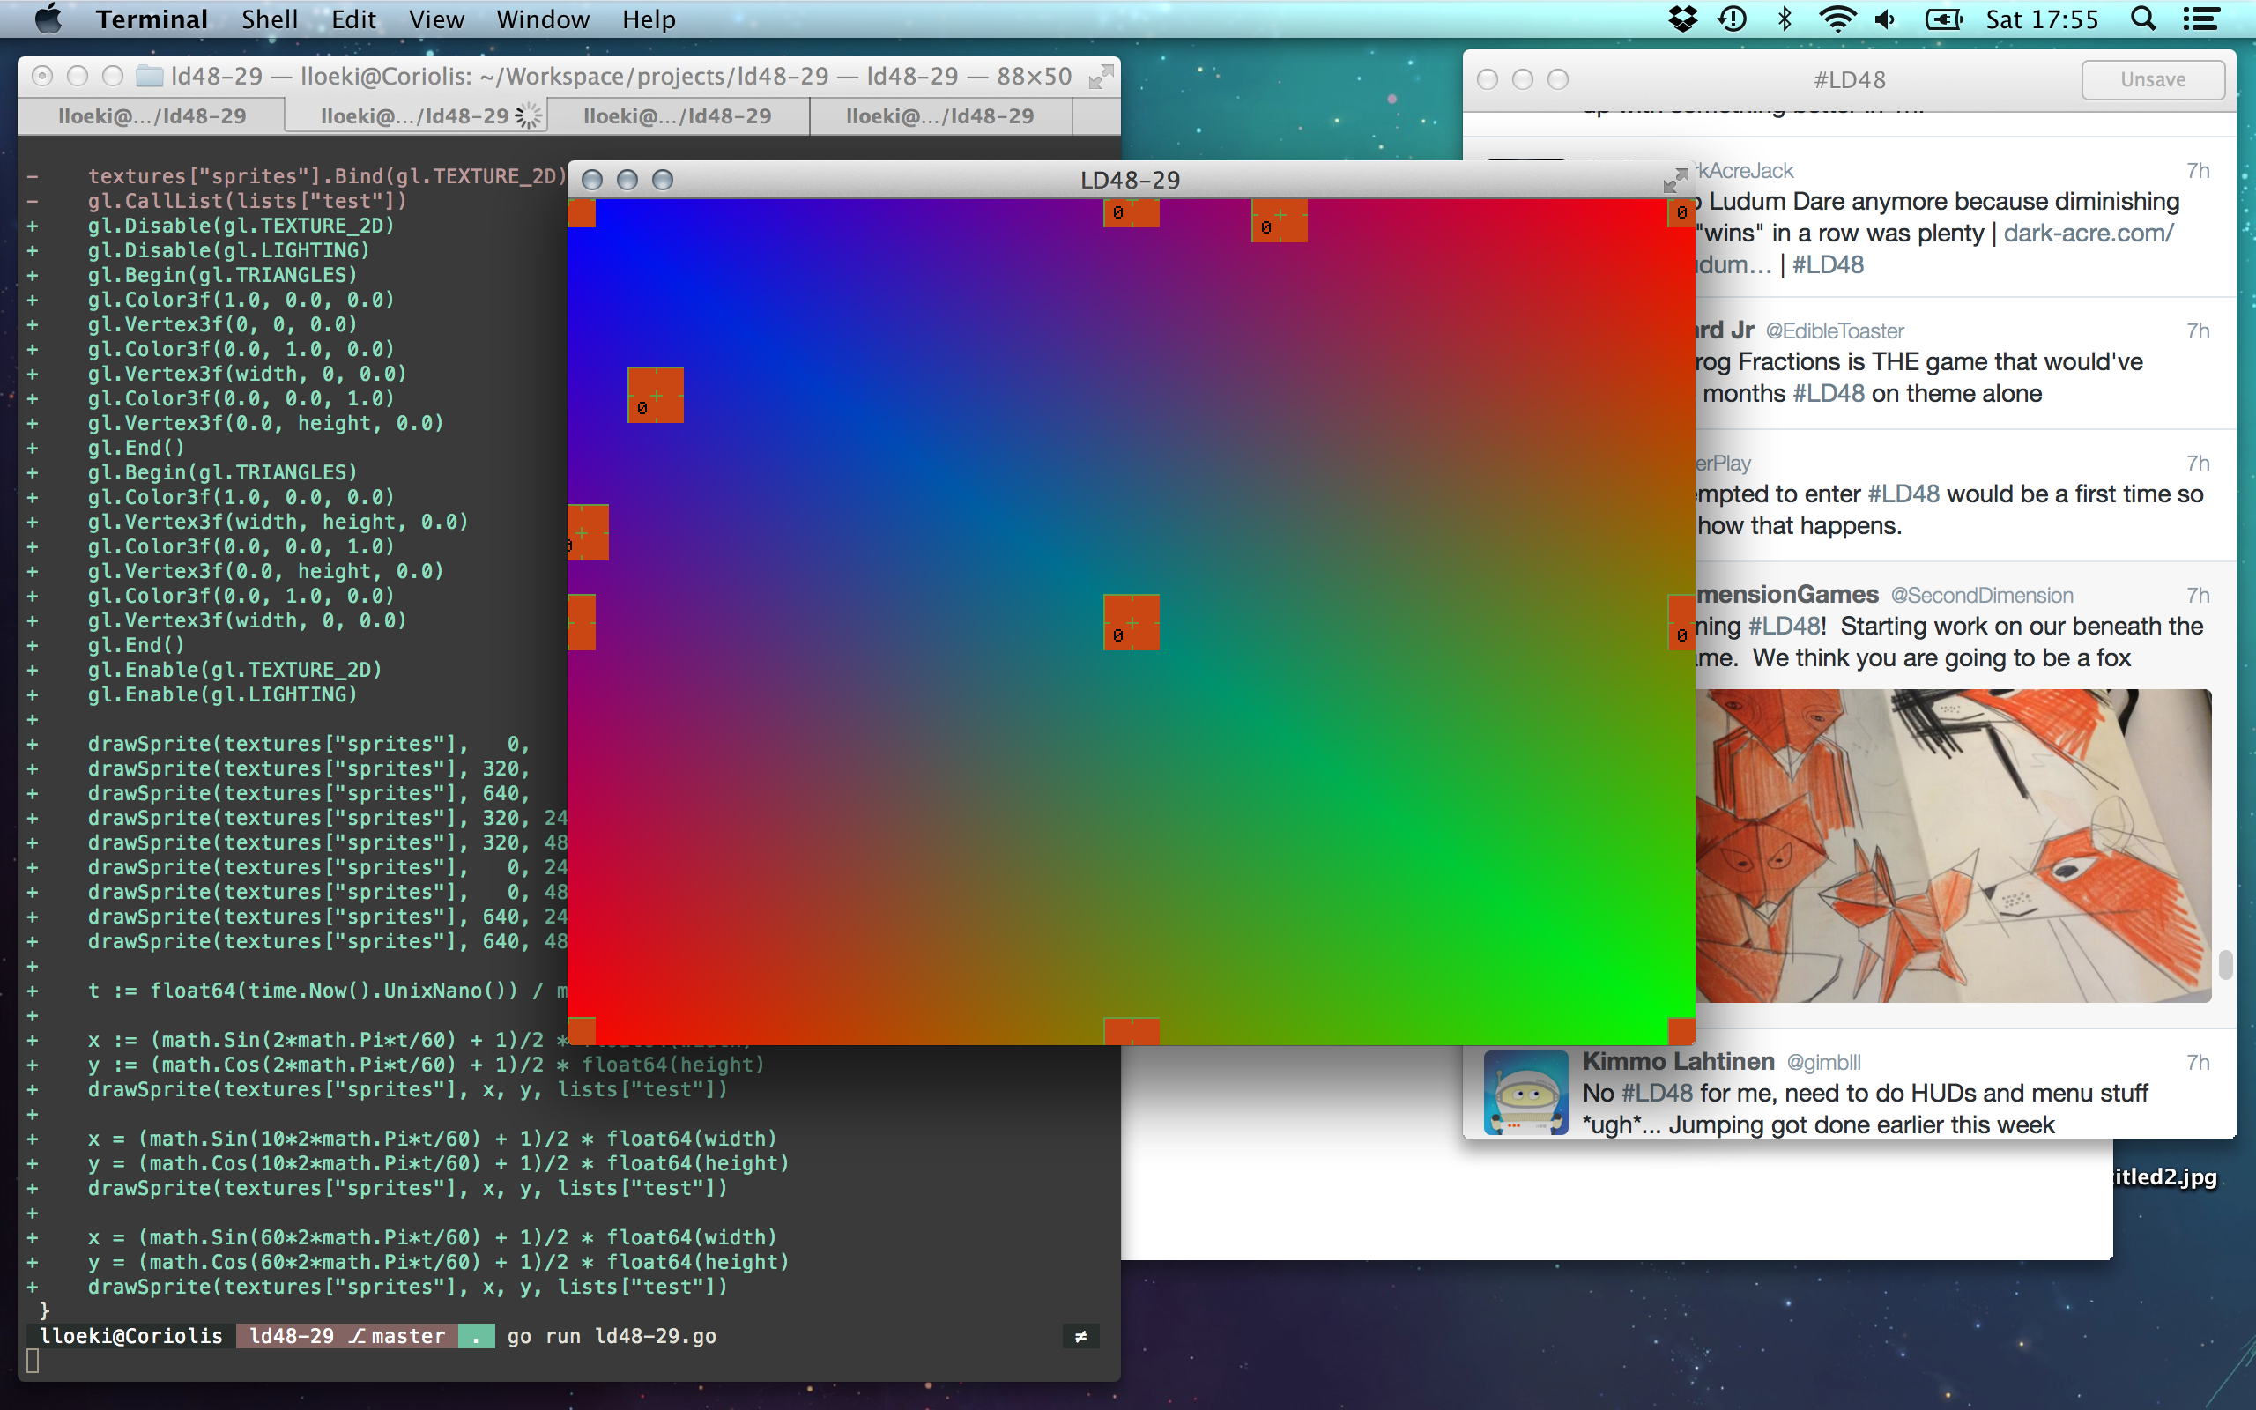Click the tweet list scrollbar thumb
This screenshot has width=2256, height=1410.
click(2225, 964)
